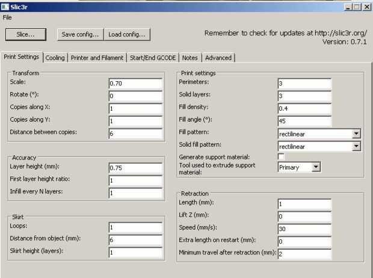Maximize the Slic3r window
The image size is (373, 278).
point(357,7)
